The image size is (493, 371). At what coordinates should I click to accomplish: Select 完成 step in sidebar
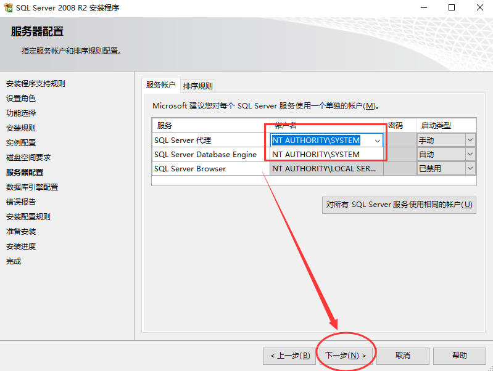click(14, 261)
